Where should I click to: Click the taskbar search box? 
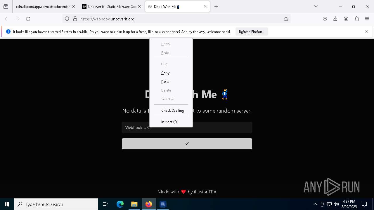tap(56, 204)
